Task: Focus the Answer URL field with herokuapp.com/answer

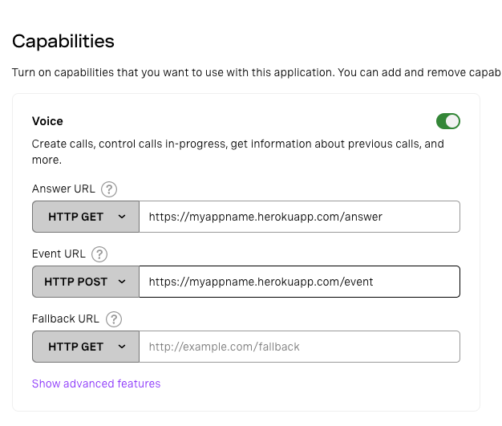Action: (x=299, y=217)
